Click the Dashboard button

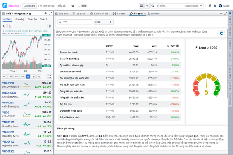(x=29, y=6)
